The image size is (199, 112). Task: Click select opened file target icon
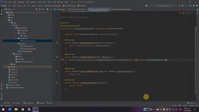36,9
